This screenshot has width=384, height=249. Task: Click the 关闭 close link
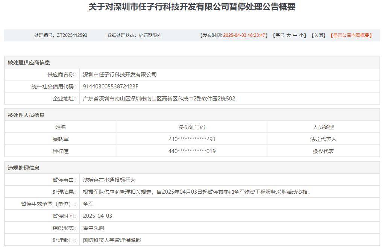point(319,35)
